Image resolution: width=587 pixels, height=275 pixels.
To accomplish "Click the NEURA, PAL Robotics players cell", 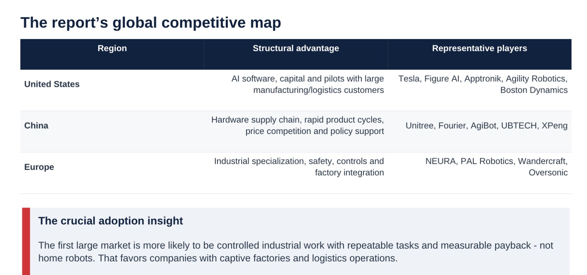I will (x=480, y=173).
